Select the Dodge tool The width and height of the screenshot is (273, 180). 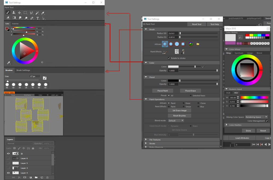click(26, 18)
